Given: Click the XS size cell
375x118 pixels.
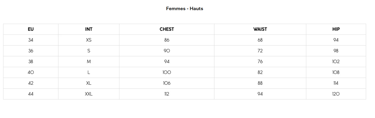Looking at the screenshot, I should tap(89, 40).
